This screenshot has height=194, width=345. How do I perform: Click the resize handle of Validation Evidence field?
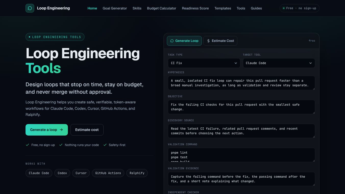(313, 184)
